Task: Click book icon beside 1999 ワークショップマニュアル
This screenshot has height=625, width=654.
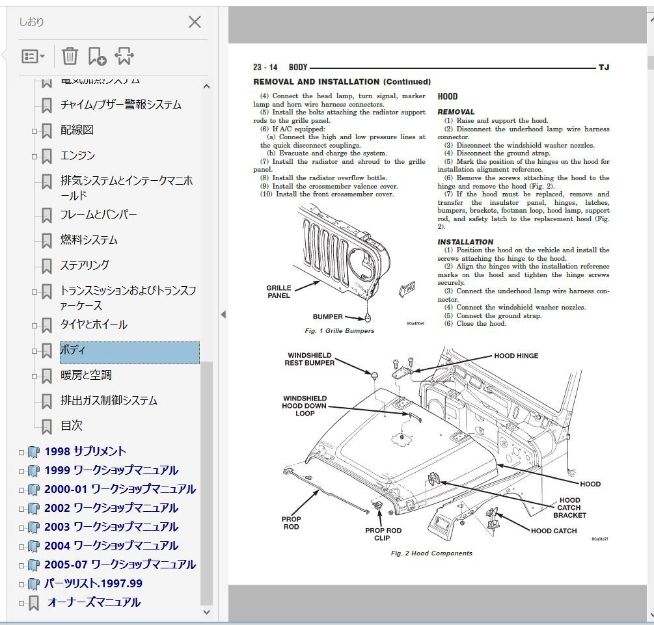Action: pyautogui.click(x=33, y=471)
